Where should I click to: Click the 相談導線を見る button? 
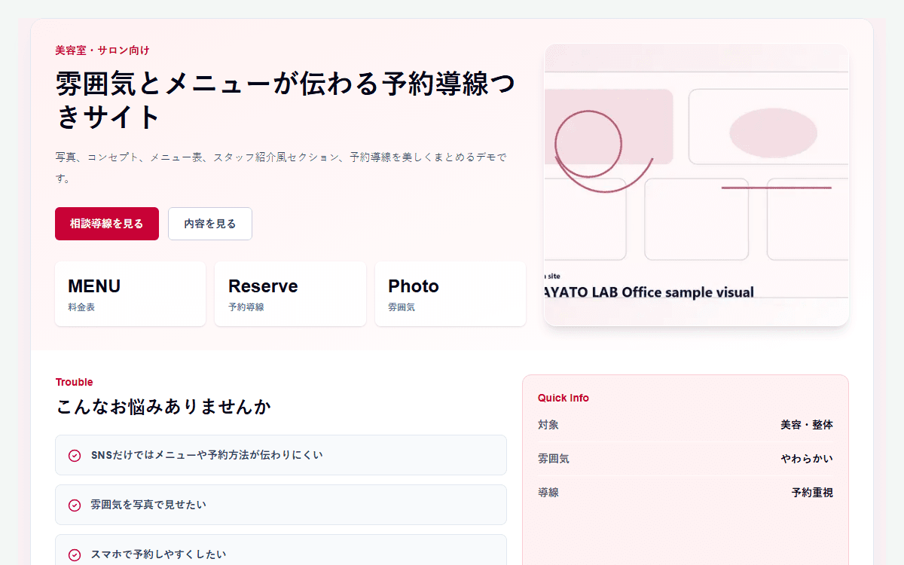click(107, 224)
